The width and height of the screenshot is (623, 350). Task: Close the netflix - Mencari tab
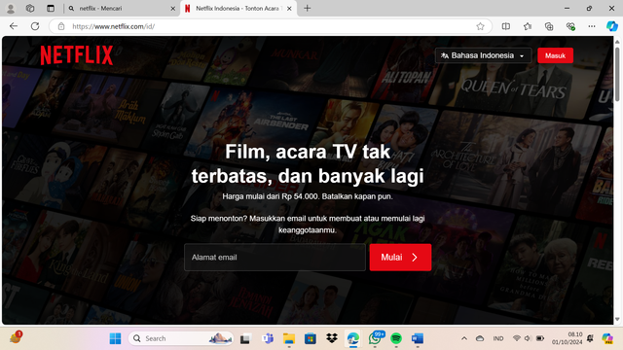(x=173, y=9)
